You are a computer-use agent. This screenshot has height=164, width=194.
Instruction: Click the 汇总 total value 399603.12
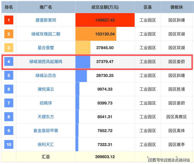tap(105, 157)
